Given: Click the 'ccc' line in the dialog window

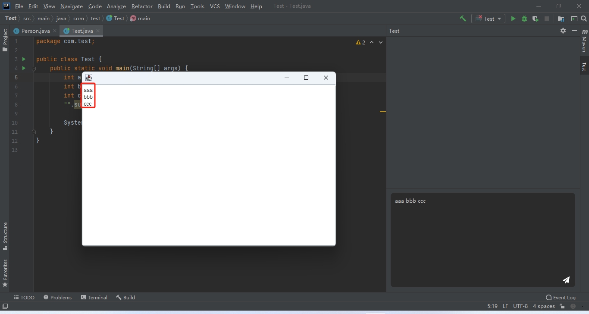Looking at the screenshot, I should point(88,104).
